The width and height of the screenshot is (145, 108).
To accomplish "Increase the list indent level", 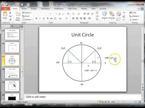I will click(88, 14).
